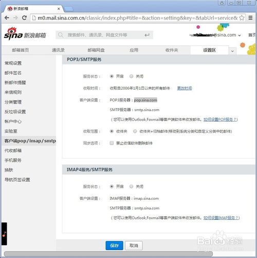Select the 设置区 tab

[x=209, y=50]
